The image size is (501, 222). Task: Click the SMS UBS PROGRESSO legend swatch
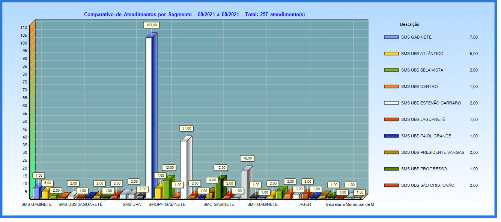(x=391, y=169)
